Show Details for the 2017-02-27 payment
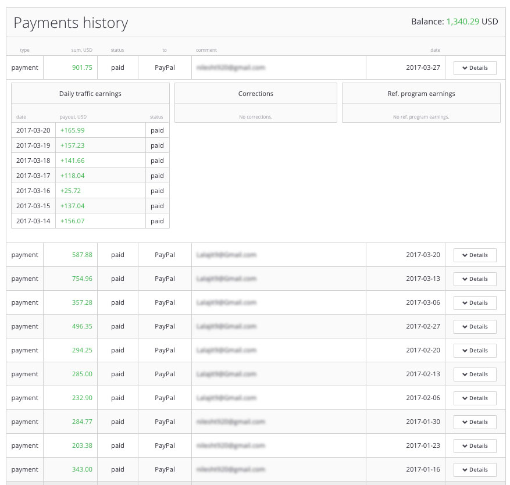510x485 pixels. tap(475, 327)
